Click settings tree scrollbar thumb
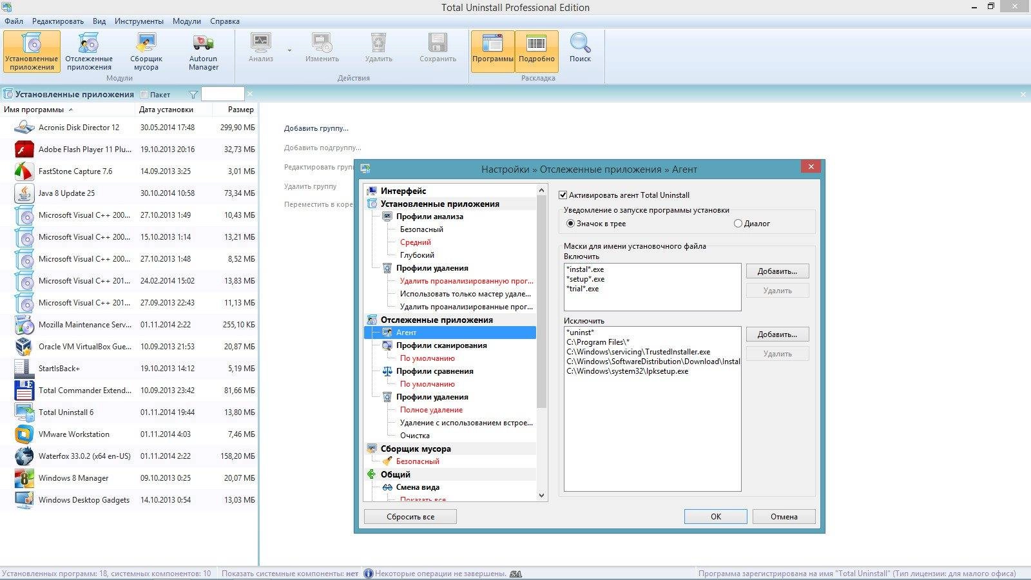 [x=541, y=303]
